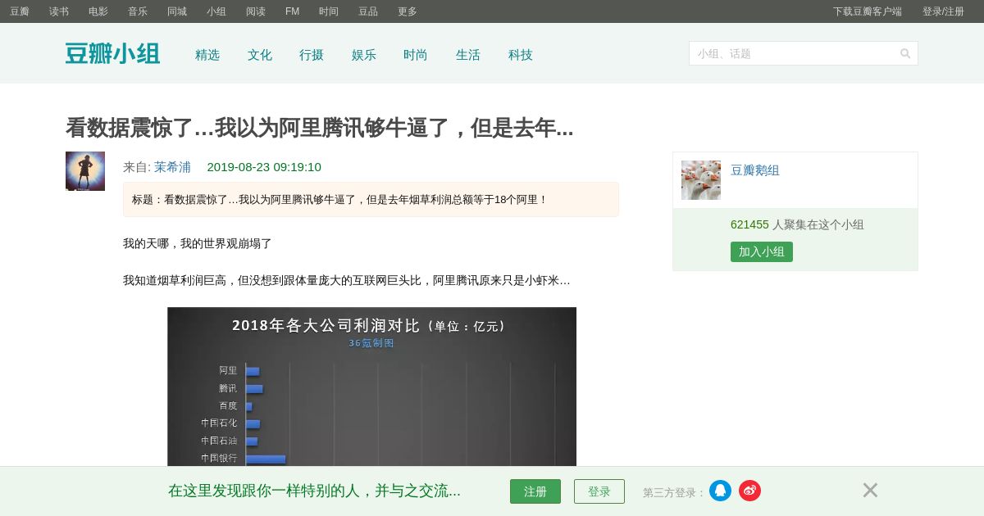Click the post title heading
Screen dimensions: 984x516
(320, 128)
